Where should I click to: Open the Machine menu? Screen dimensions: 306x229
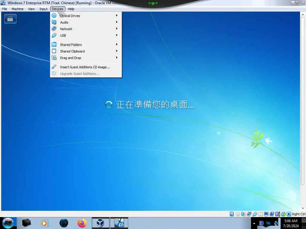click(18, 9)
